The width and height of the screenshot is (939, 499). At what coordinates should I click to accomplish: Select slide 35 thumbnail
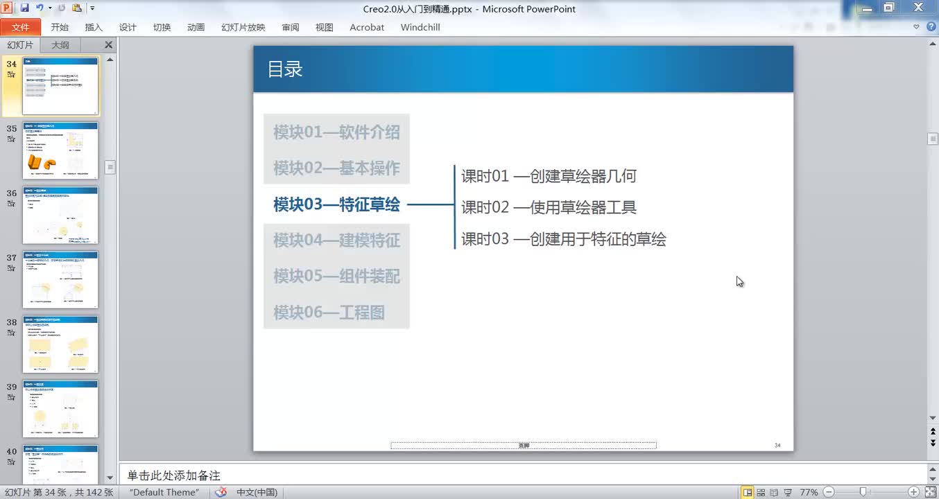pyautogui.click(x=60, y=150)
